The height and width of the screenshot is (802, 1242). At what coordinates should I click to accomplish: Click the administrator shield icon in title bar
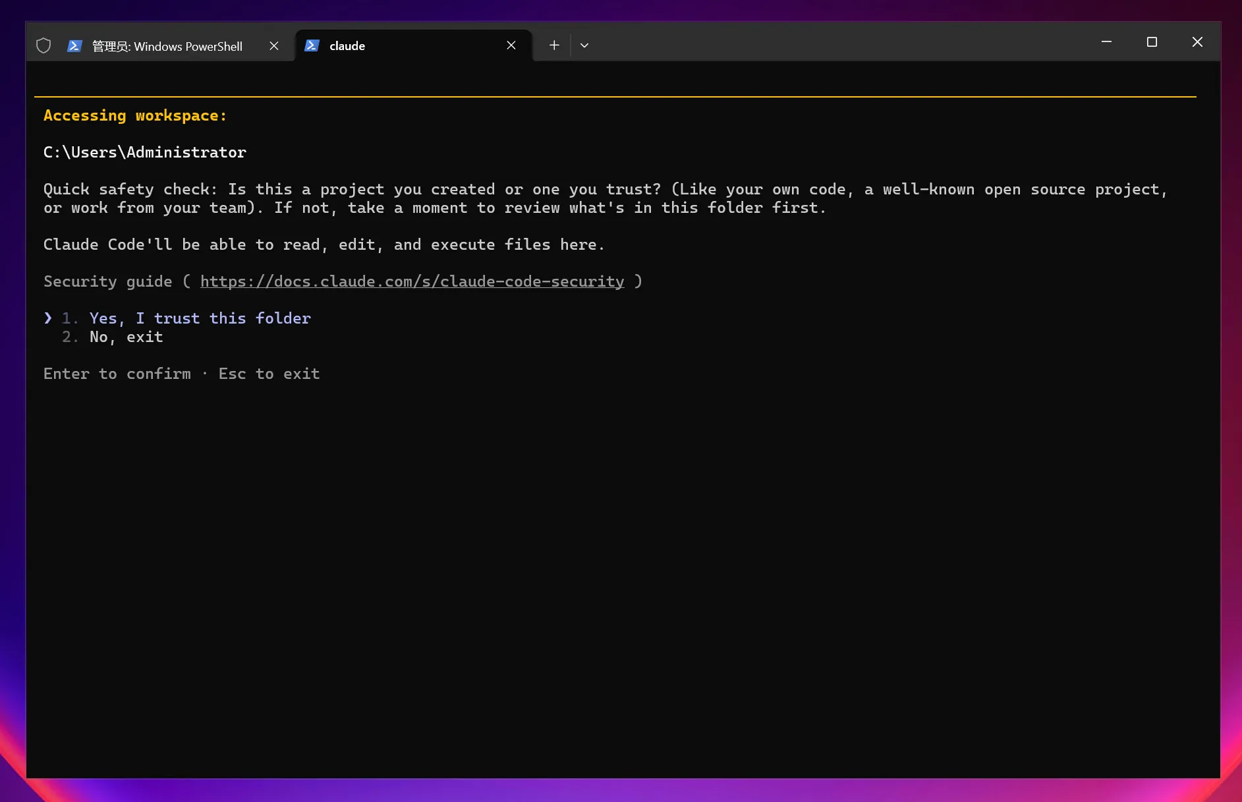(43, 45)
